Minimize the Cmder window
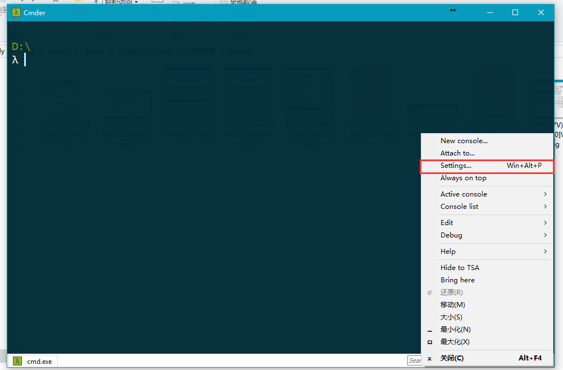Viewport: 563px width, 370px height. click(490, 12)
